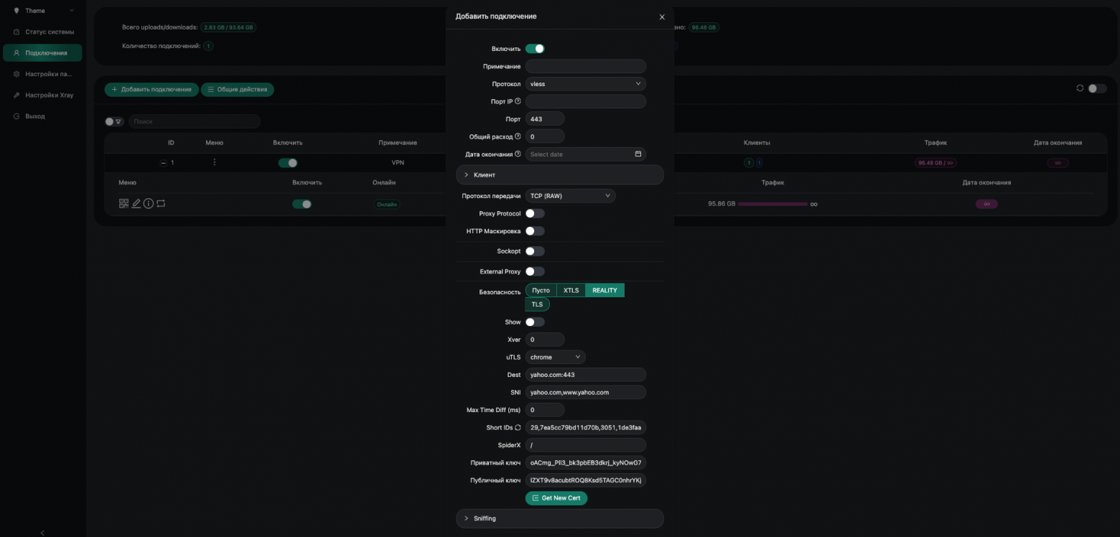1120x537 pixels.
Task: Click the Max Time Diff field
Action: [545, 410]
